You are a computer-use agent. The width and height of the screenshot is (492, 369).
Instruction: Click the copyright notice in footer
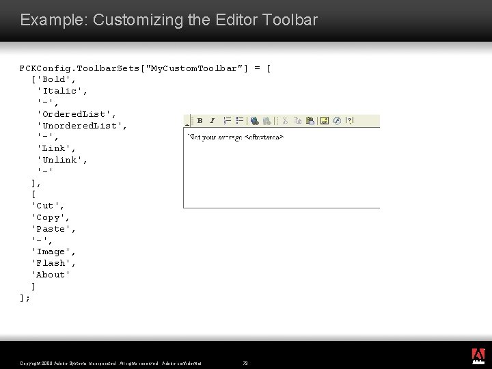tap(111, 364)
